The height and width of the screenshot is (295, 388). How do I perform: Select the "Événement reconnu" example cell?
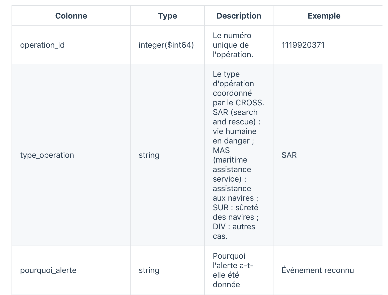318,270
